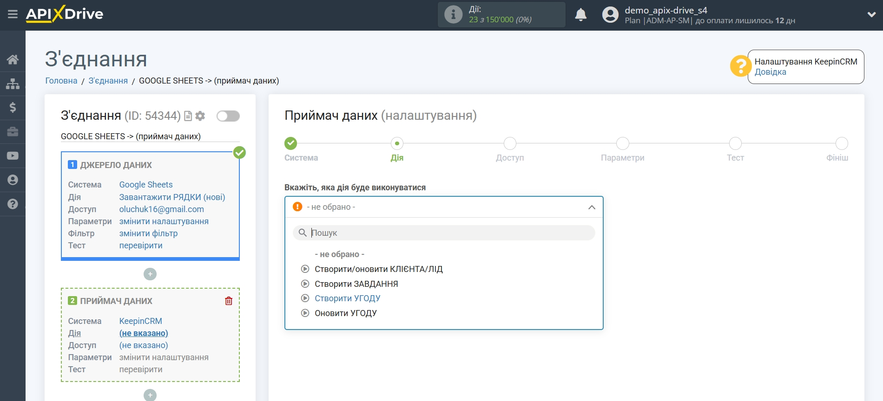
Task: Delete the ПРИЙМАЧ ДАНИХ block with trash icon
Action: [x=229, y=301]
